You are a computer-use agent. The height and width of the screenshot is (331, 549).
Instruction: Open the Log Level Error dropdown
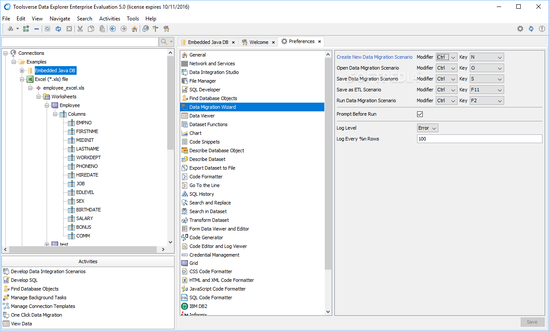click(x=428, y=128)
